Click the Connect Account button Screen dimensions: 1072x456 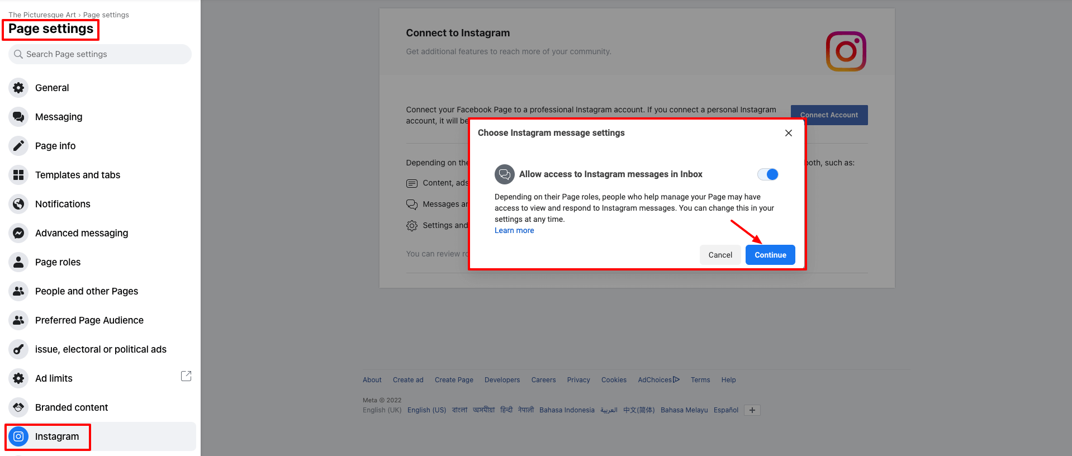pos(829,115)
